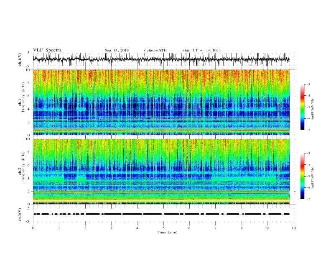This screenshot has width=331, height=256.
Task: Click the "2" frequency tick of ch.2 spectrogram
Action: [28, 191]
